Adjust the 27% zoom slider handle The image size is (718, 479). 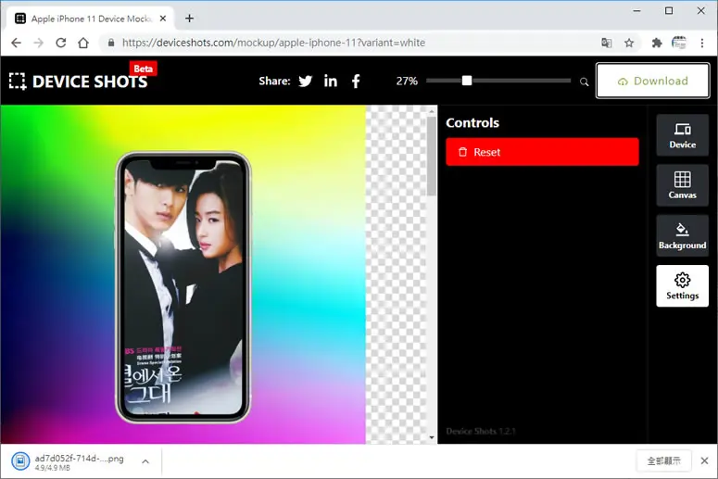point(467,81)
